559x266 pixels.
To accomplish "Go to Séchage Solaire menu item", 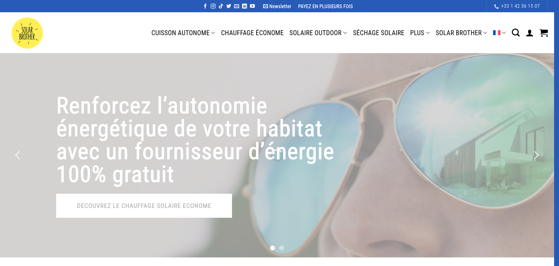I will pyautogui.click(x=379, y=33).
